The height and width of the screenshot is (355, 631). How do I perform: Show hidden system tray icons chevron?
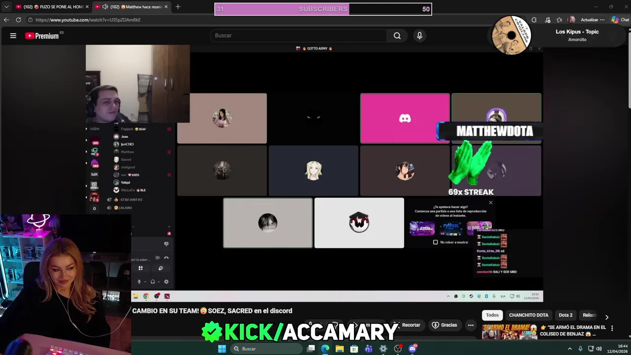coord(570,349)
